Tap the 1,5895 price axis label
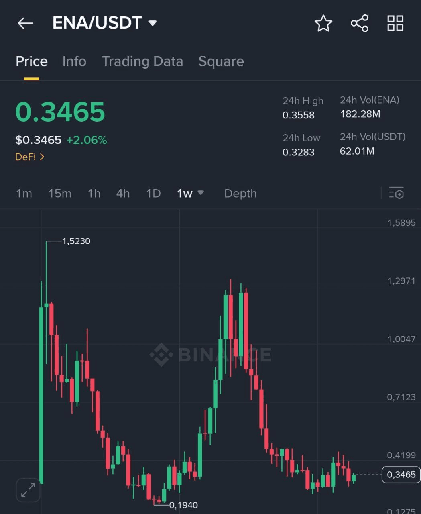The width and height of the screenshot is (421, 514). [x=401, y=223]
